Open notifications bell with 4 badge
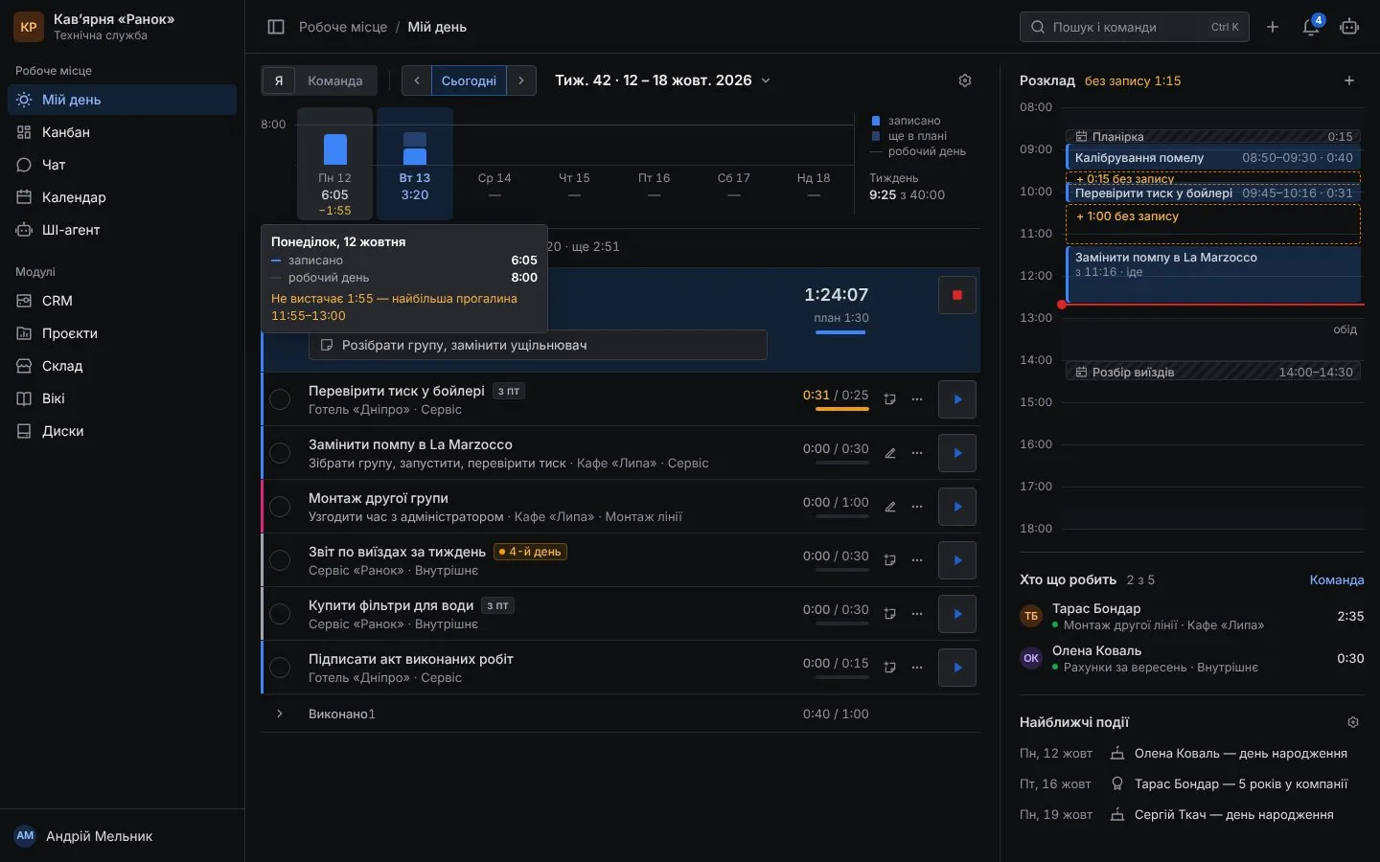Screen dimensions: 1380x862 1311,27
